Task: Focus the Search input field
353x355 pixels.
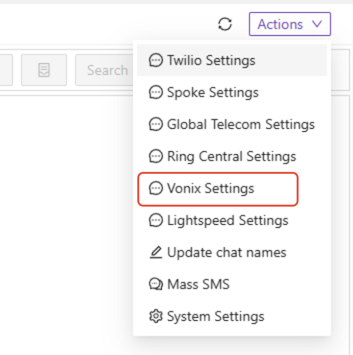Action: (104, 70)
